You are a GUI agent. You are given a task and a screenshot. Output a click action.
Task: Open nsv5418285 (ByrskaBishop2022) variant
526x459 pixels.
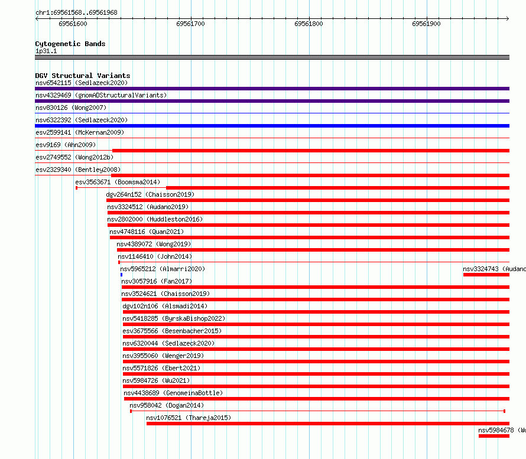(x=174, y=318)
